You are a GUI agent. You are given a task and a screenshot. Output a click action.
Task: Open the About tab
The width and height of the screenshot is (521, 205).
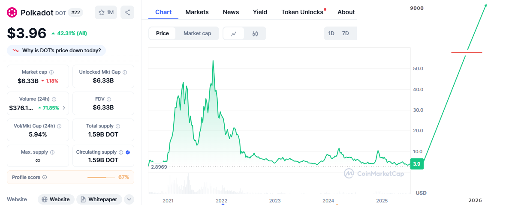[346, 12]
